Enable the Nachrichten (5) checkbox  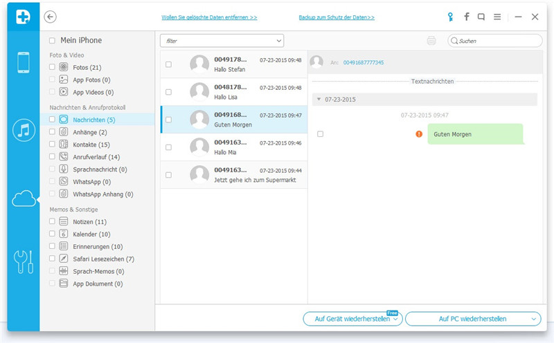[x=53, y=120]
